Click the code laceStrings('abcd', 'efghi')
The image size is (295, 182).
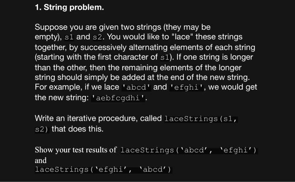tap(188, 150)
